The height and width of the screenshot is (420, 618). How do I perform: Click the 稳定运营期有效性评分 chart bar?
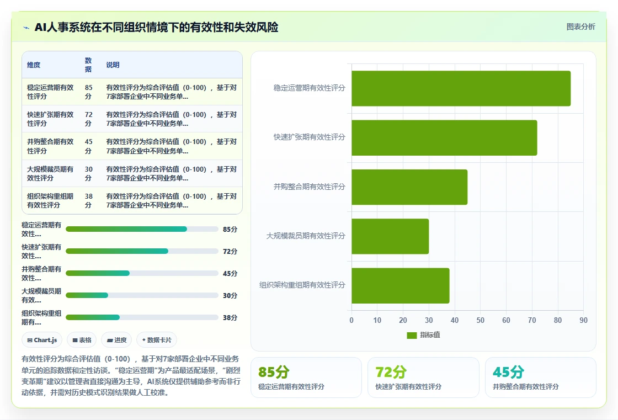pyautogui.click(x=461, y=88)
